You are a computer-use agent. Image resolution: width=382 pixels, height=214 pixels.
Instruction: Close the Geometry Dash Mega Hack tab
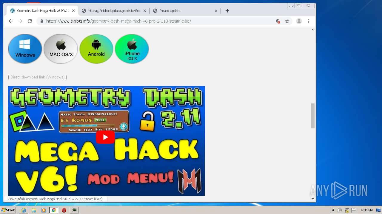73,11
